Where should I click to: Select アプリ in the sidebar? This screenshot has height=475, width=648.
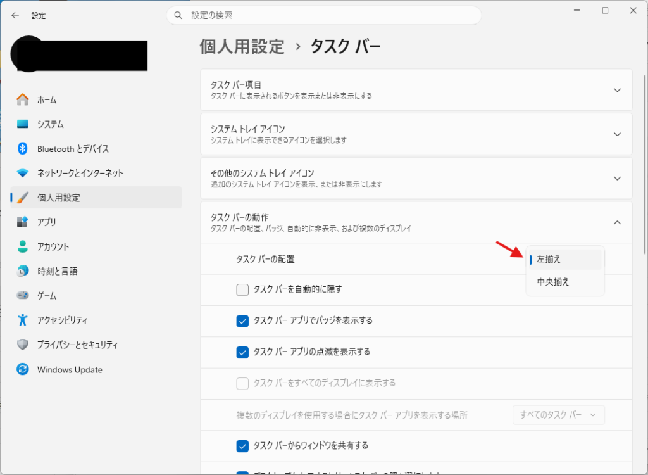[x=96, y=222]
